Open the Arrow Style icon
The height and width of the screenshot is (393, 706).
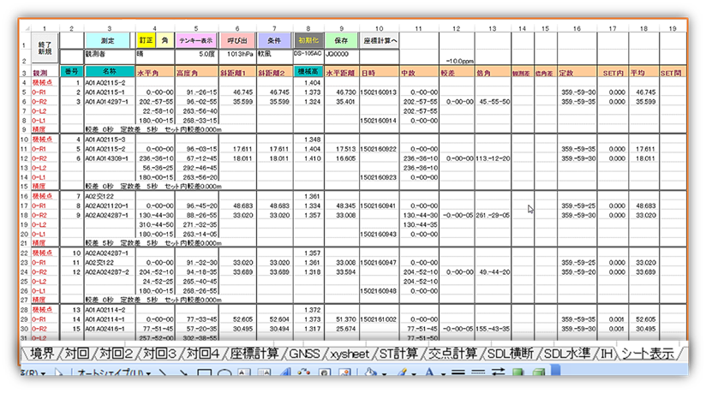(496, 374)
